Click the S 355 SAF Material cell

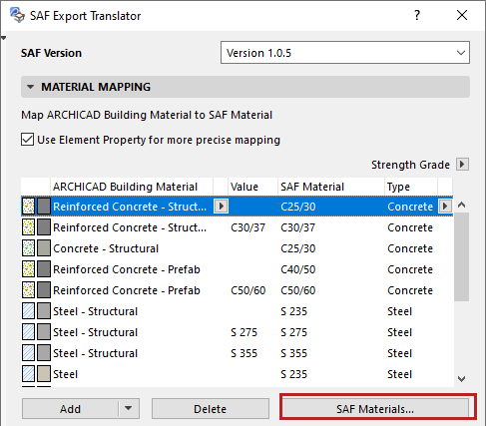pyautogui.click(x=293, y=353)
